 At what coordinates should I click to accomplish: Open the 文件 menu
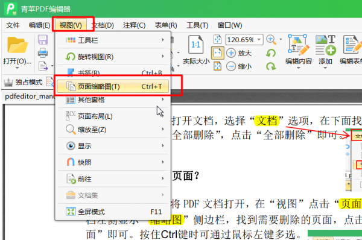point(13,25)
